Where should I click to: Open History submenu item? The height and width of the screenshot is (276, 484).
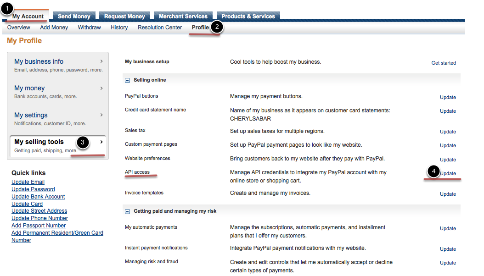tap(119, 28)
